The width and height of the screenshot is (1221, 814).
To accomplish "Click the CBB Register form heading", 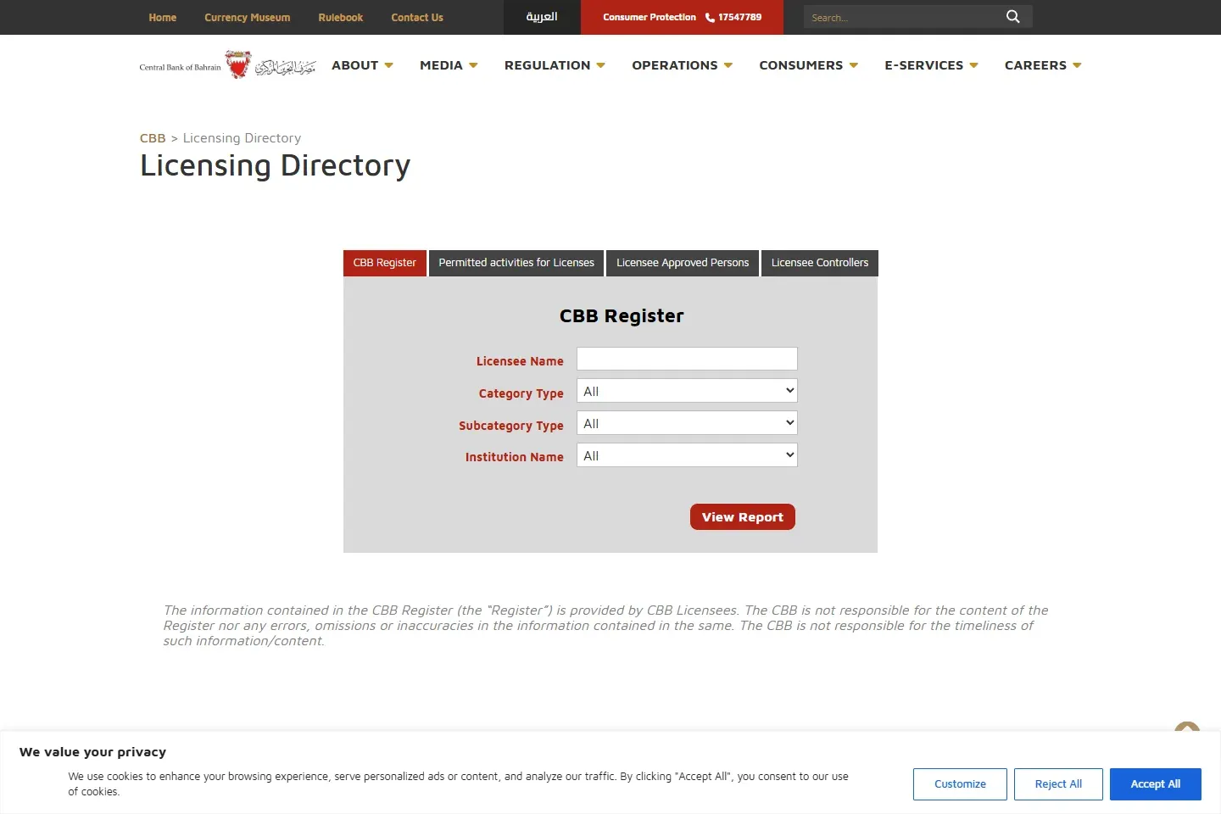I will 622,316.
